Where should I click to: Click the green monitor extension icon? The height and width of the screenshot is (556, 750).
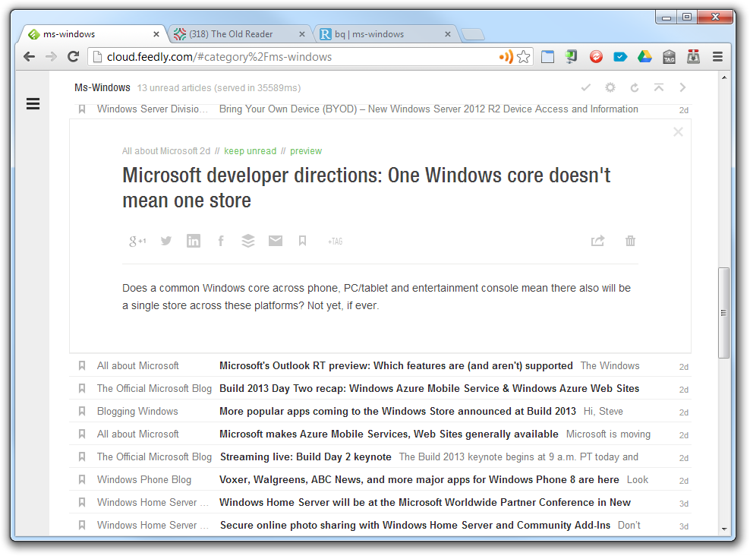click(x=571, y=57)
